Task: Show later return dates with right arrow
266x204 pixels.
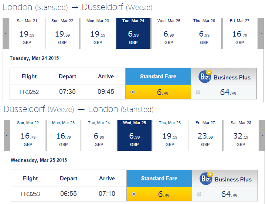Action: (261, 135)
